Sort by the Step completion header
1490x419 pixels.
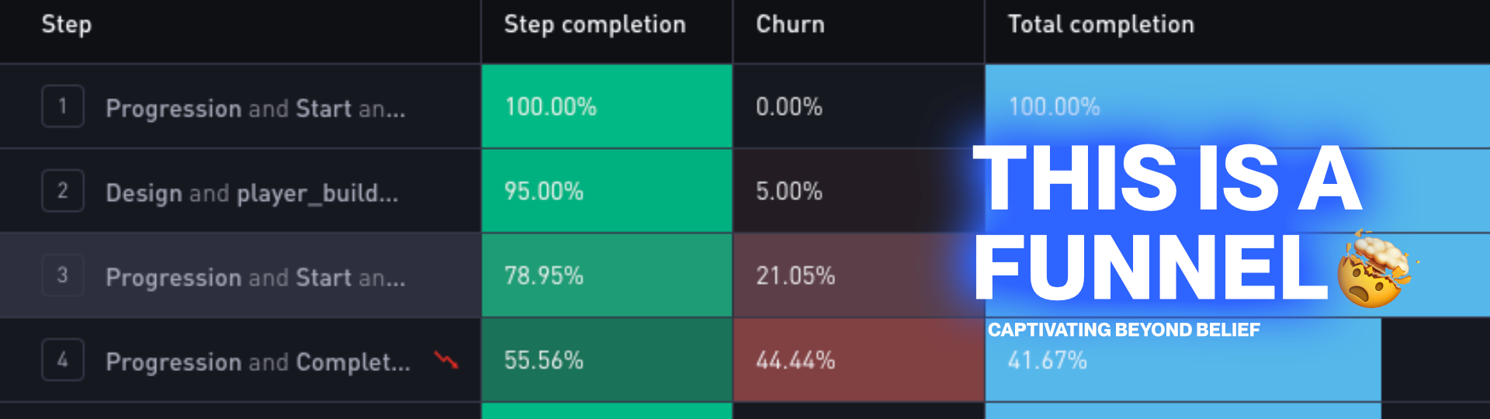tap(594, 25)
